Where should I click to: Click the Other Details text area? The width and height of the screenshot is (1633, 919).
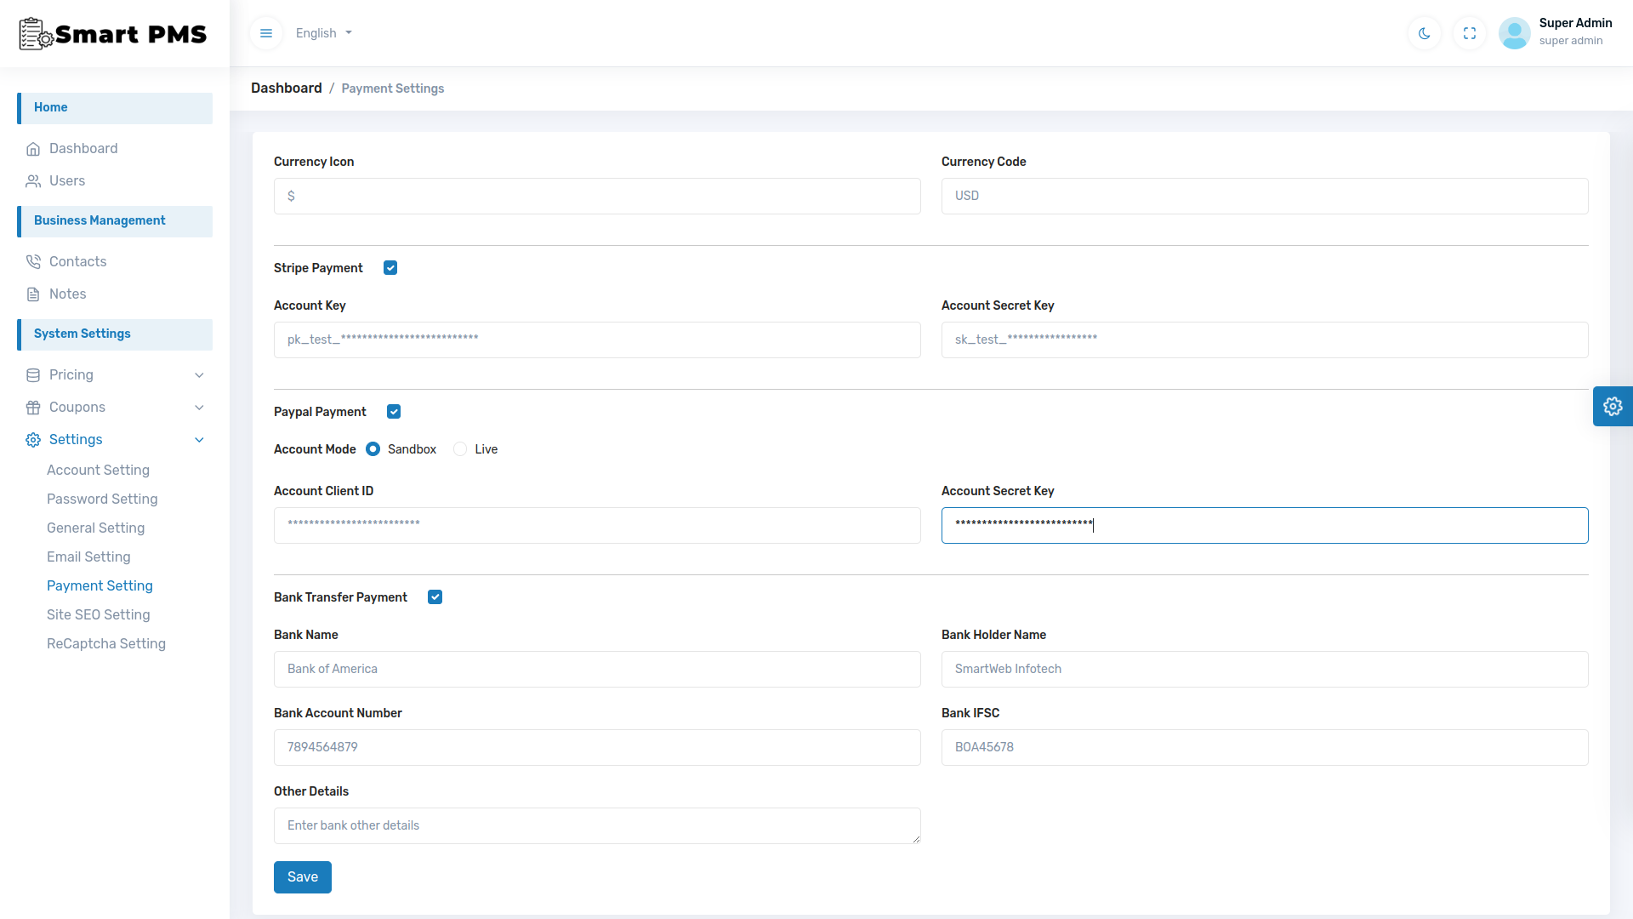[596, 825]
